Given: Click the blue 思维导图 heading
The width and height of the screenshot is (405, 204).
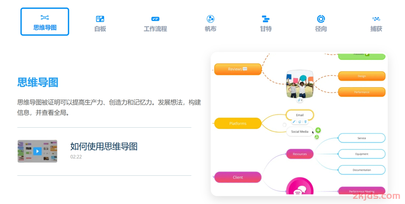Looking at the screenshot, I should (38, 82).
